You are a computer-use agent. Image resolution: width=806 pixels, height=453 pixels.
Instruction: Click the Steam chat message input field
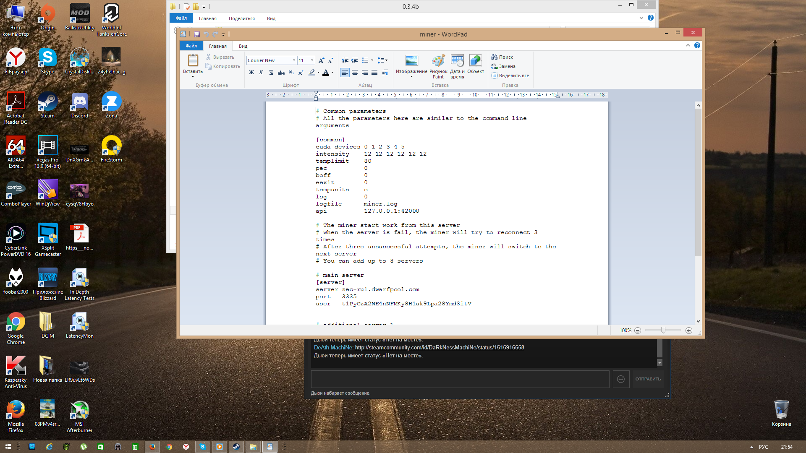coord(460,379)
